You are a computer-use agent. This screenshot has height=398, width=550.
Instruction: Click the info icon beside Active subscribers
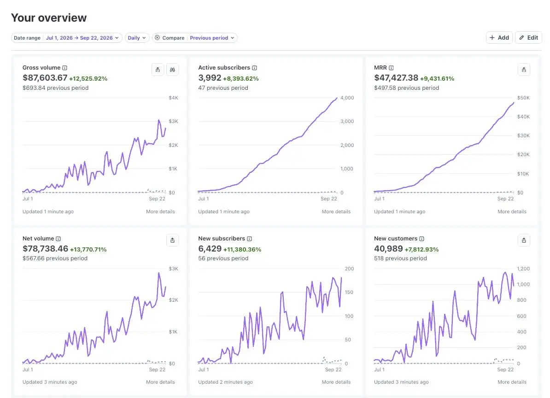coord(254,68)
